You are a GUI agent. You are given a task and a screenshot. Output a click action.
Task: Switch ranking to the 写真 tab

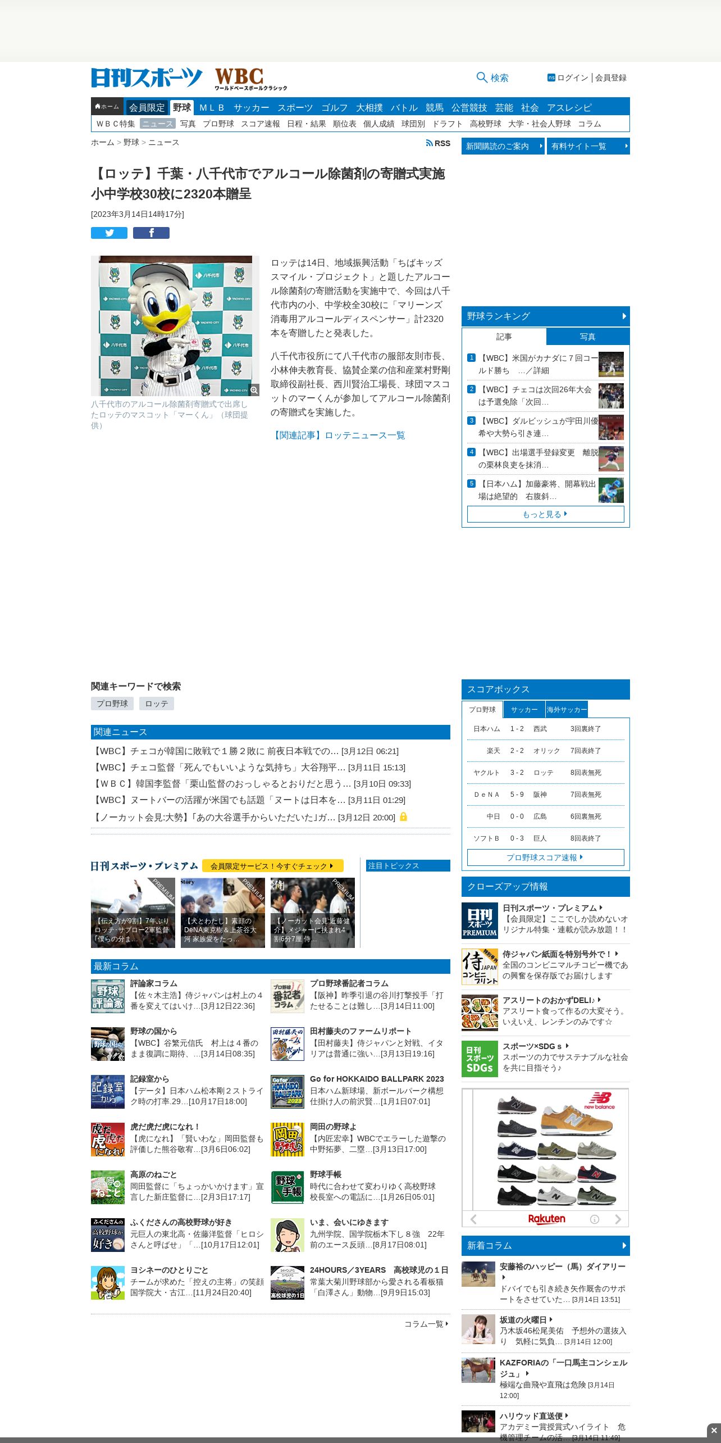click(587, 337)
